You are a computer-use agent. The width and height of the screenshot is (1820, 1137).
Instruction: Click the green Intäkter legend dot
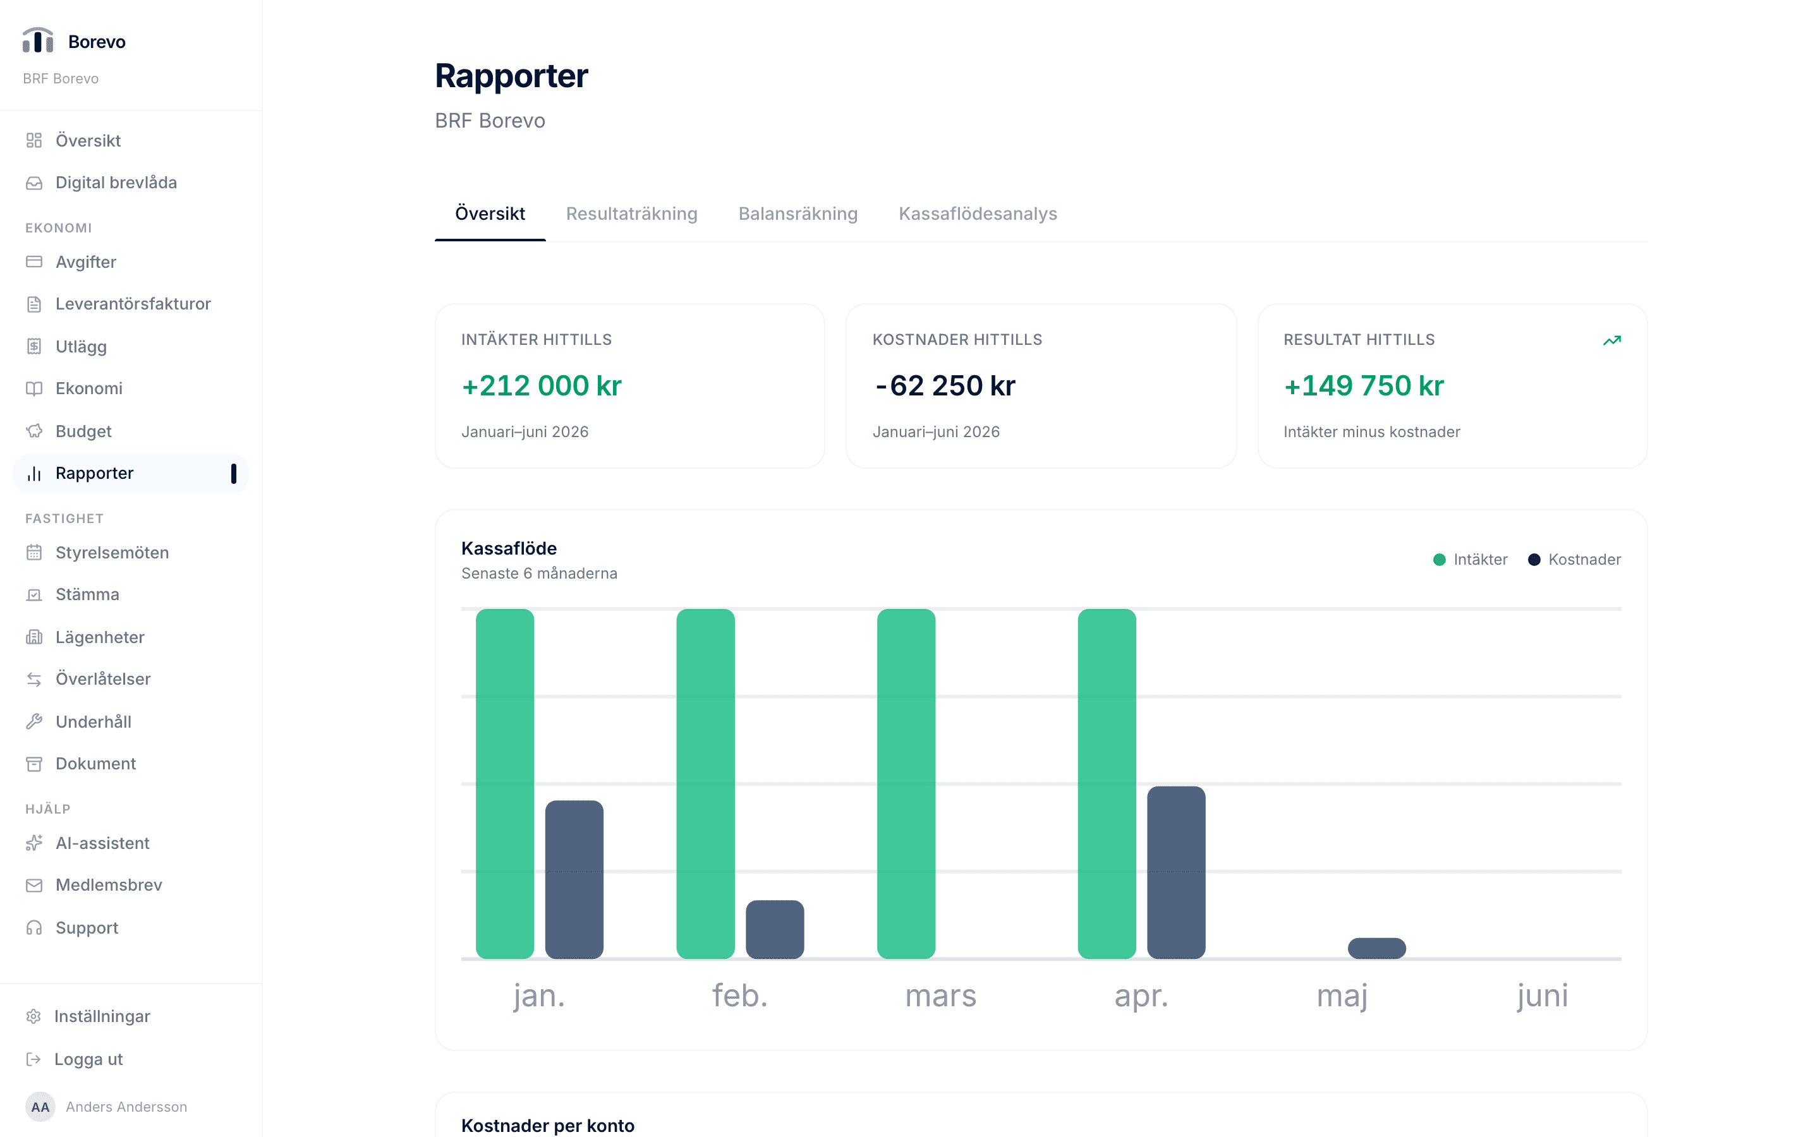tap(1439, 560)
